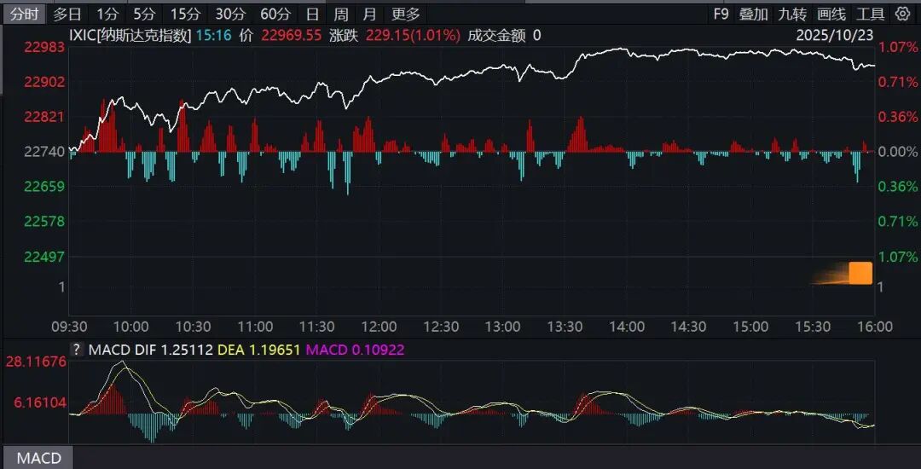
Task: Click the orange volume bar marker
Action: [x=860, y=273]
